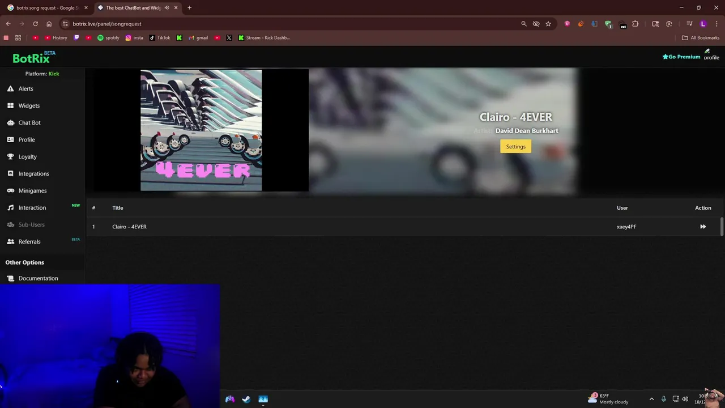Viewport: 725px width, 408px height.
Task: Click the Go Premium link
Action: (681, 57)
